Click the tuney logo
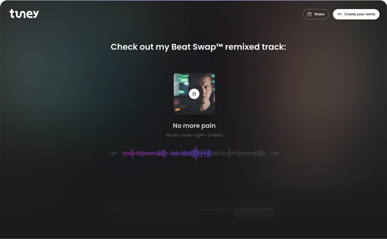Image resolution: width=387 pixels, height=239 pixels. pos(24,14)
